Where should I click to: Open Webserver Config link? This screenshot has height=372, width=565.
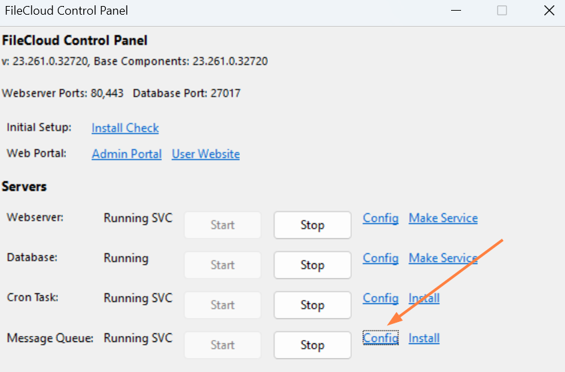tap(380, 218)
